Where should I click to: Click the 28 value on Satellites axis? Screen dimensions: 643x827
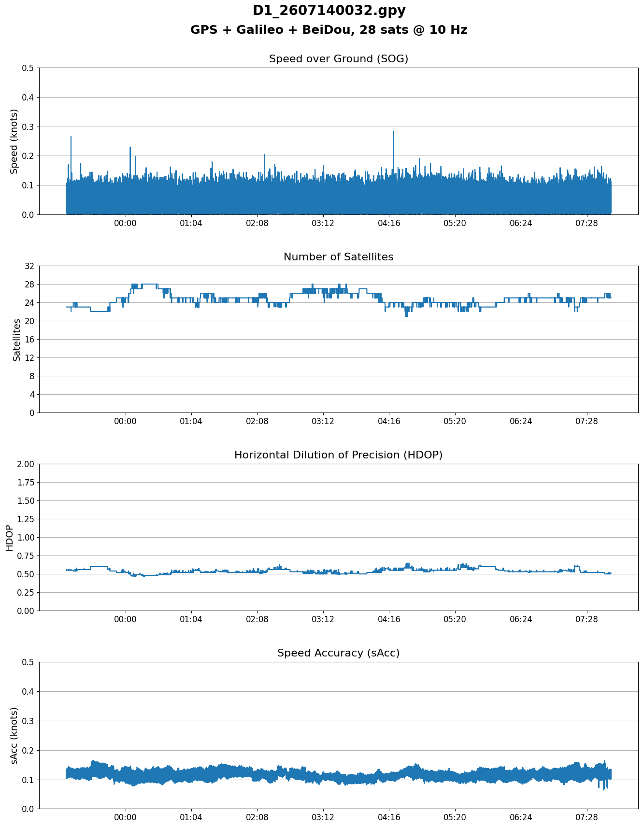pos(30,284)
